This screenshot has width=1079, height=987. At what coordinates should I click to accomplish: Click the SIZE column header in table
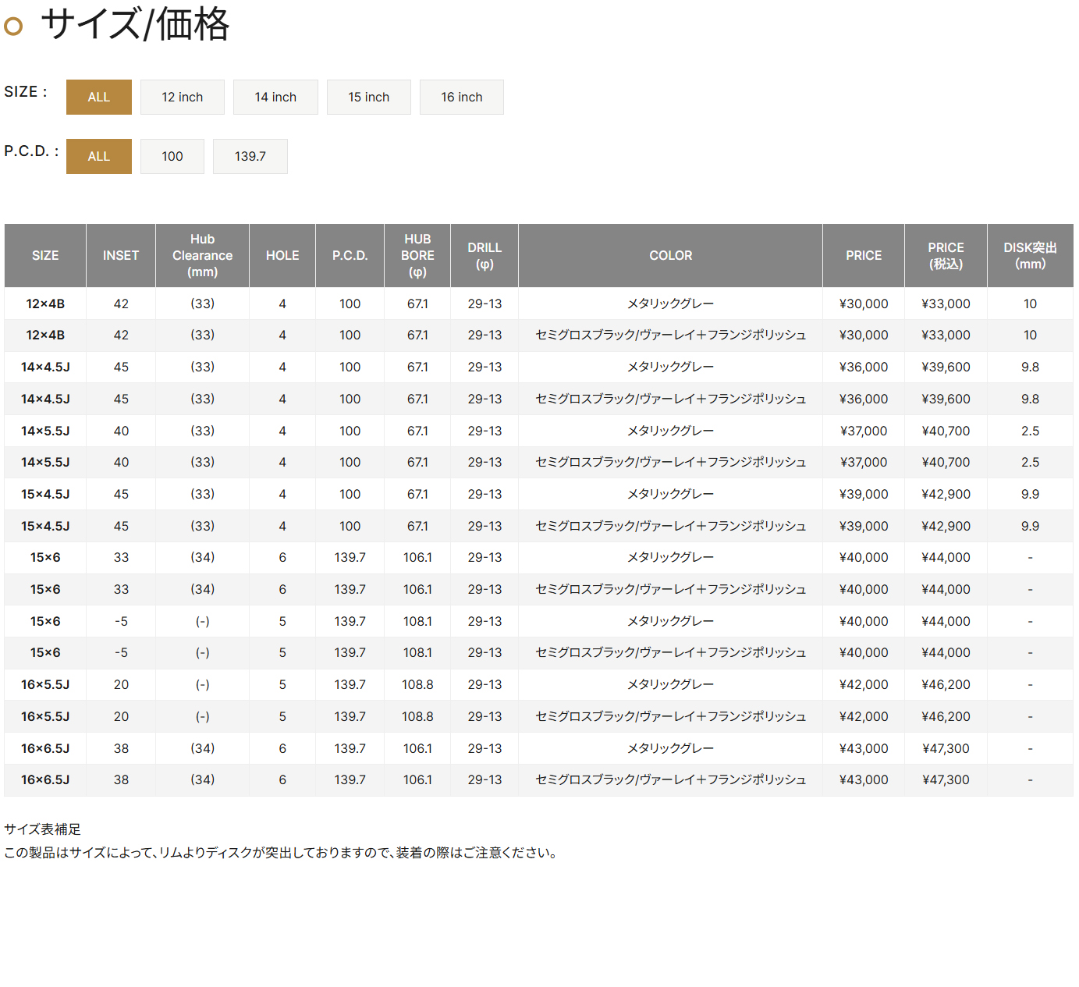click(x=45, y=256)
